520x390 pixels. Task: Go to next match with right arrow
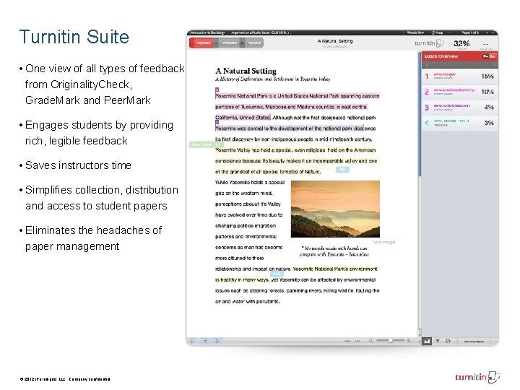(494, 65)
